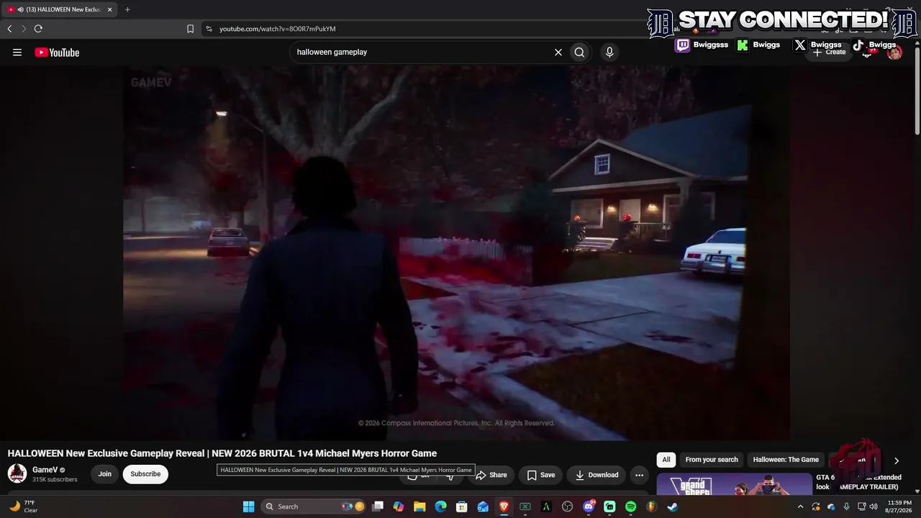The height and width of the screenshot is (518, 921).
Task: Switch to Brave browser on taskbar
Action: (504, 506)
